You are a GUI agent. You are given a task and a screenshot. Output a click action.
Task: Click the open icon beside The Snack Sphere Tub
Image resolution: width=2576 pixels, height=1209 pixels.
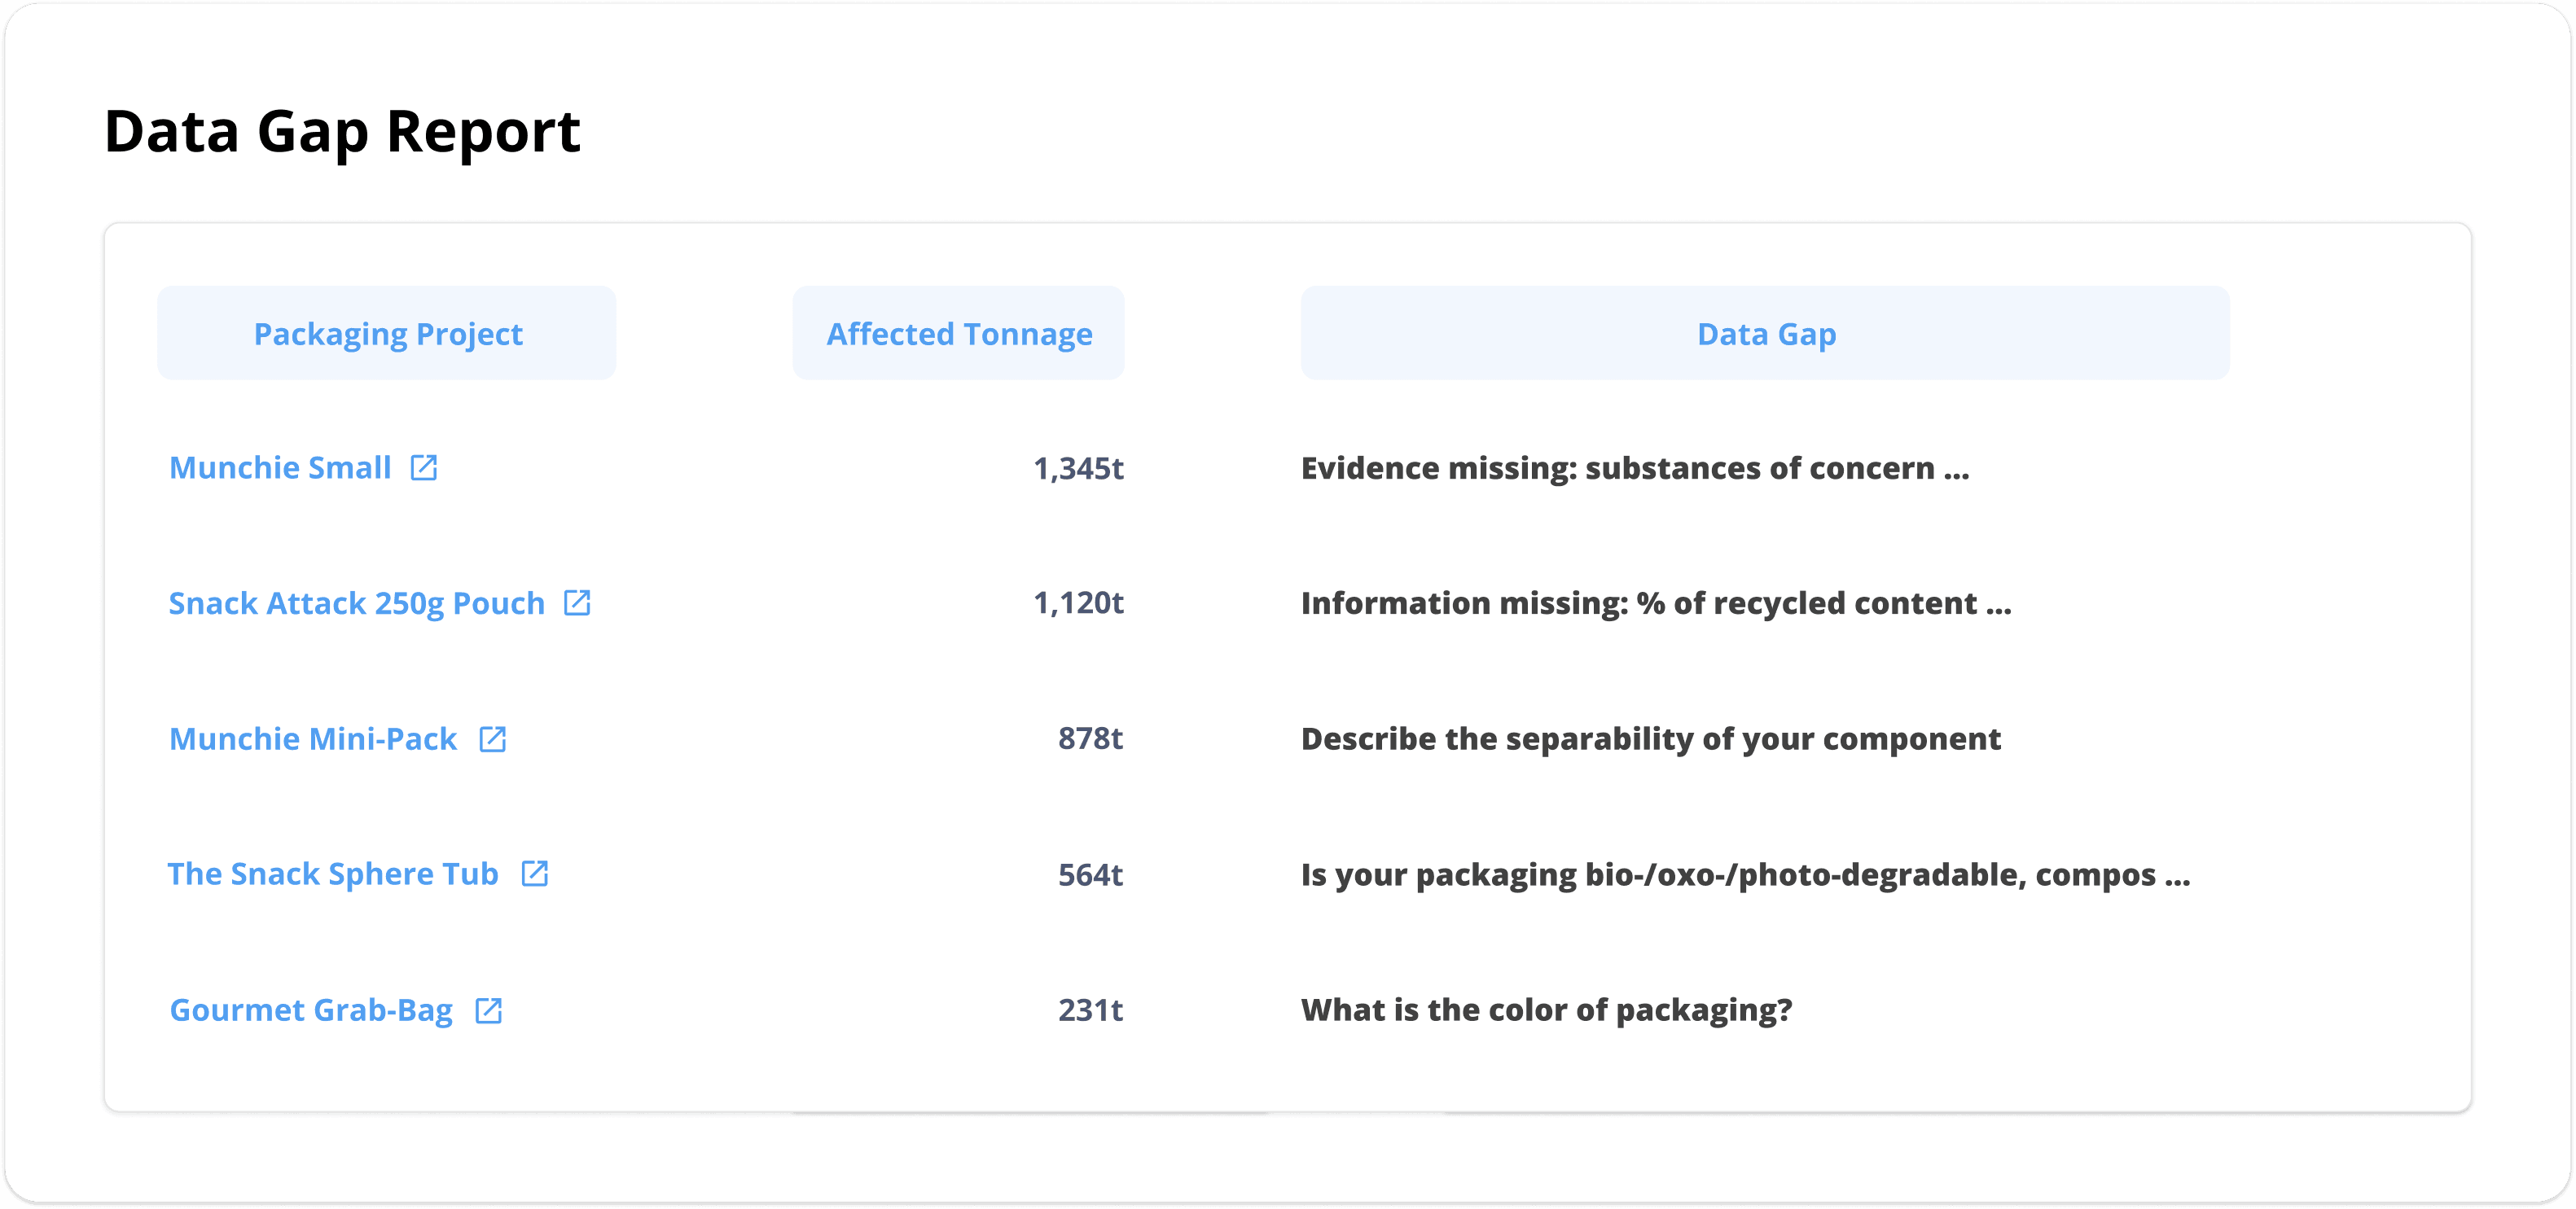coord(535,874)
